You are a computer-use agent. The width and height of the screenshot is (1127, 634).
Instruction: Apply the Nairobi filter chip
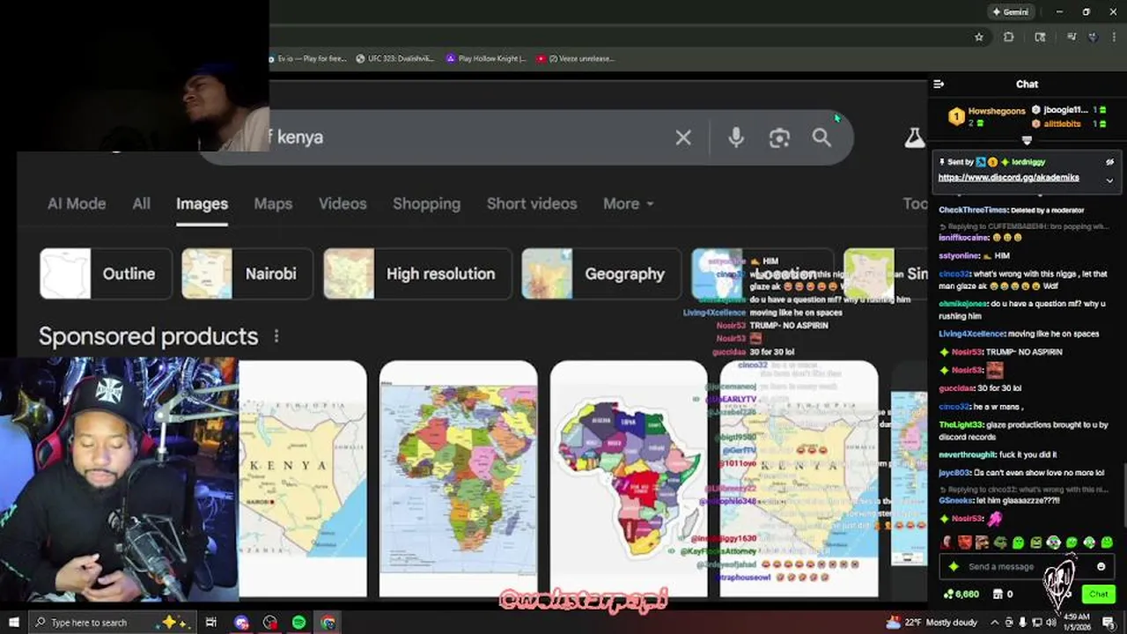pos(247,274)
